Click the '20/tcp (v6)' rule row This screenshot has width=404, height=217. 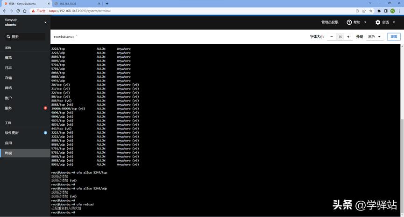click(95, 85)
